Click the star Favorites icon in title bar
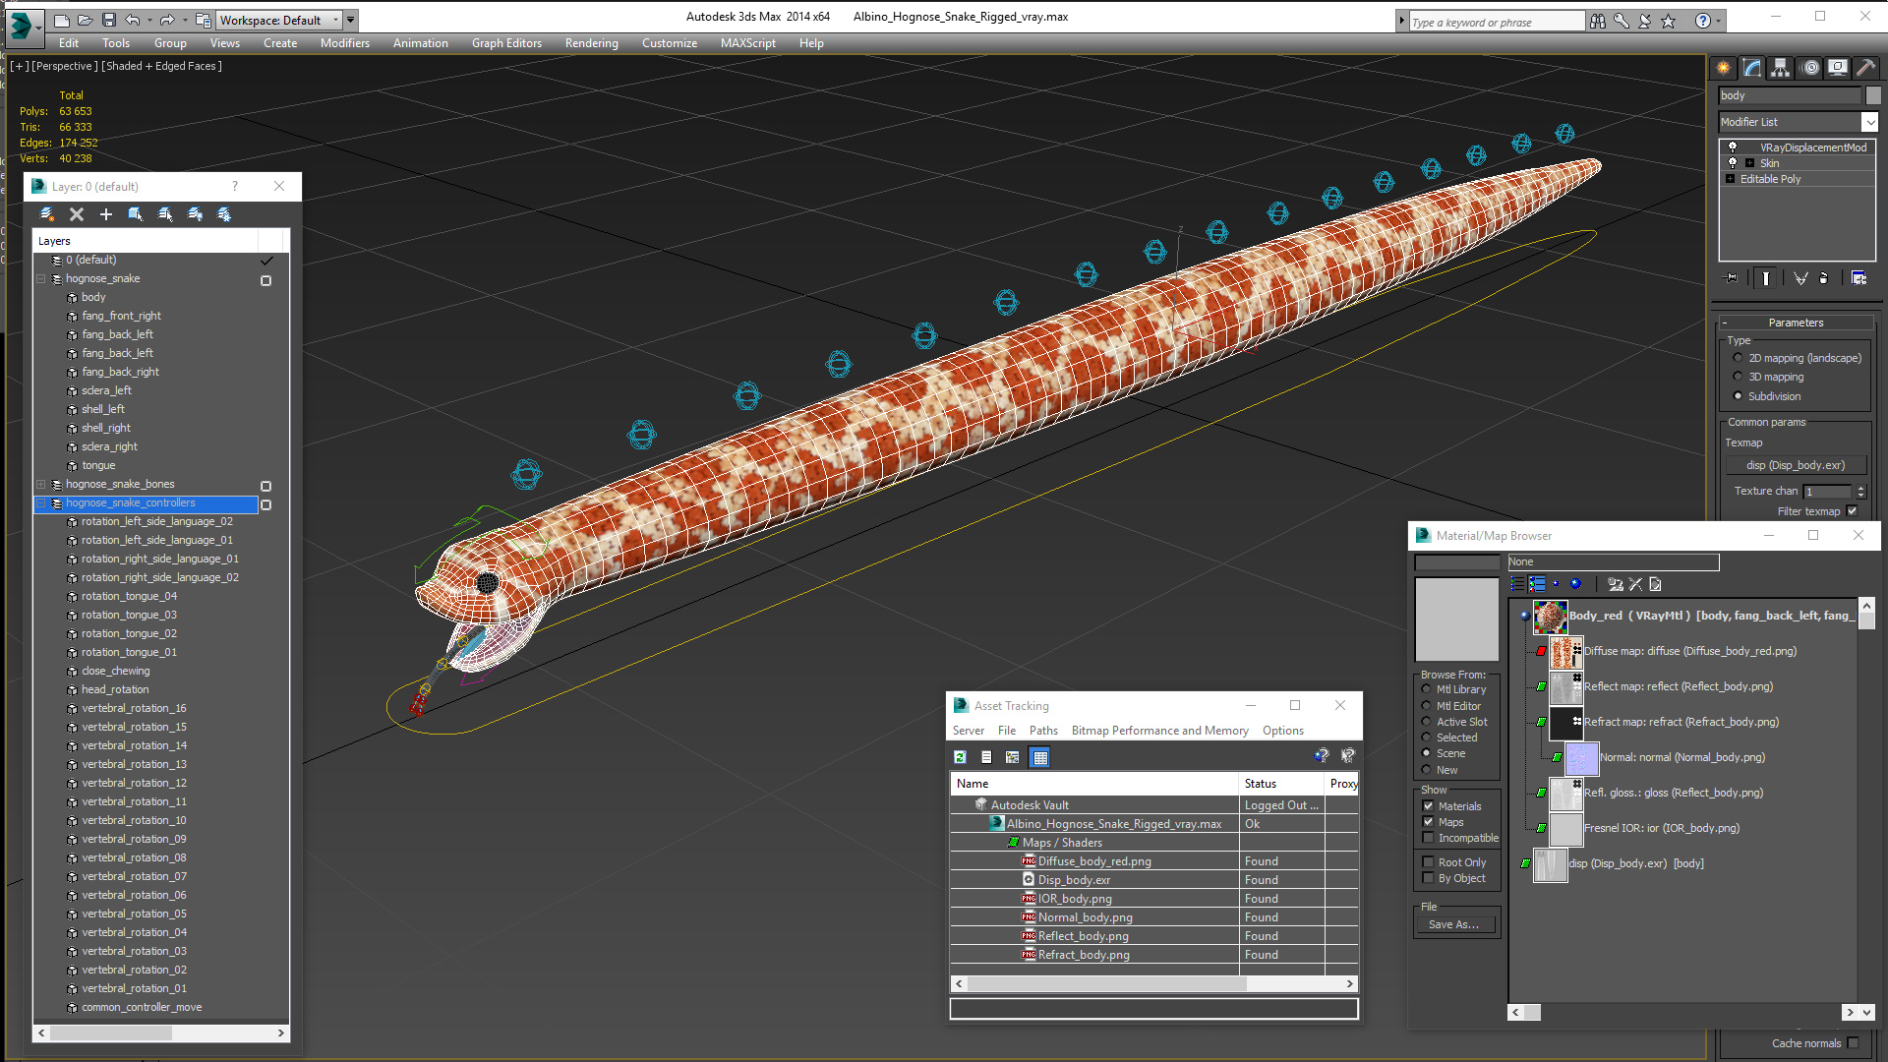This screenshot has height=1062, width=1888. pos(1669,21)
